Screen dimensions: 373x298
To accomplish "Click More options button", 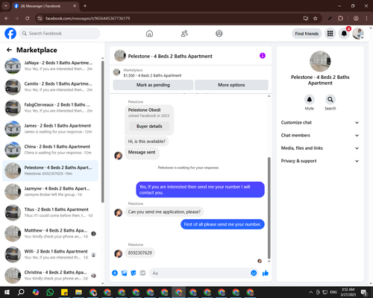I will (231, 85).
